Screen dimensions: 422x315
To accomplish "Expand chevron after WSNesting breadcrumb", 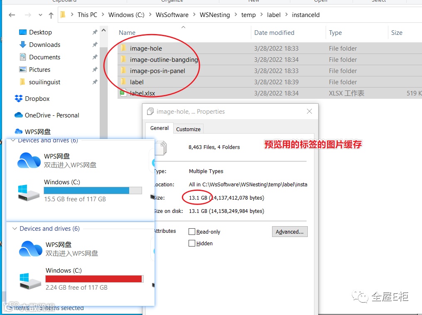I will pos(236,15).
